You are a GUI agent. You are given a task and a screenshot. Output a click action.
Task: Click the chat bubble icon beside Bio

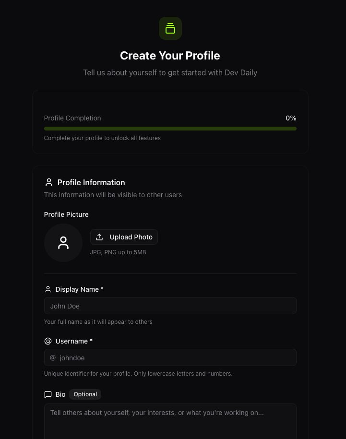pos(48,394)
